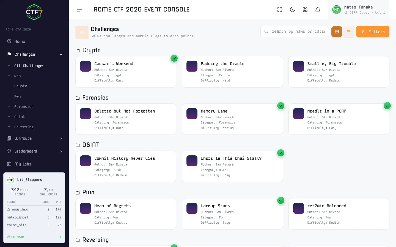Click solved checkmark on Where Is This Chai Stall?
The image size is (396, 247).
[x=280, y=153]
